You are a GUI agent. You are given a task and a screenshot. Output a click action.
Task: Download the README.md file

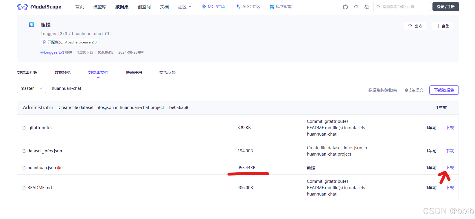click(450, 188)
